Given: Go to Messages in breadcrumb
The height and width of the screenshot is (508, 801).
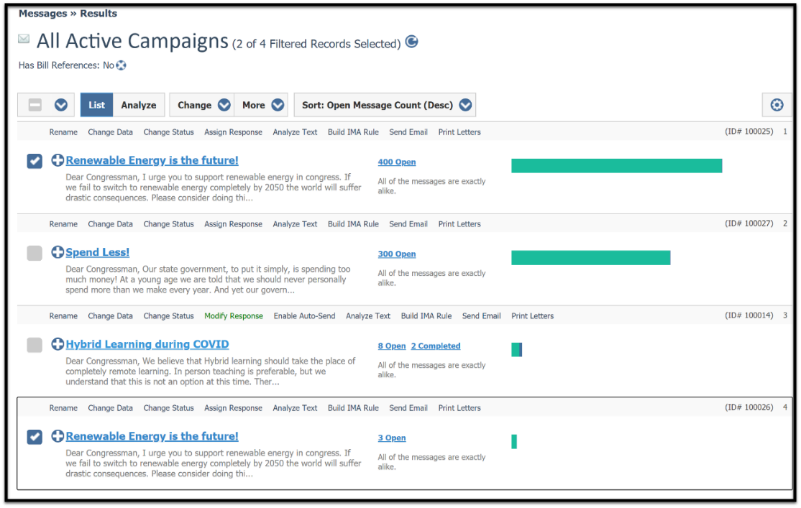Looking at the screenshot, I should pyautogui.click(x=43, y=13).
